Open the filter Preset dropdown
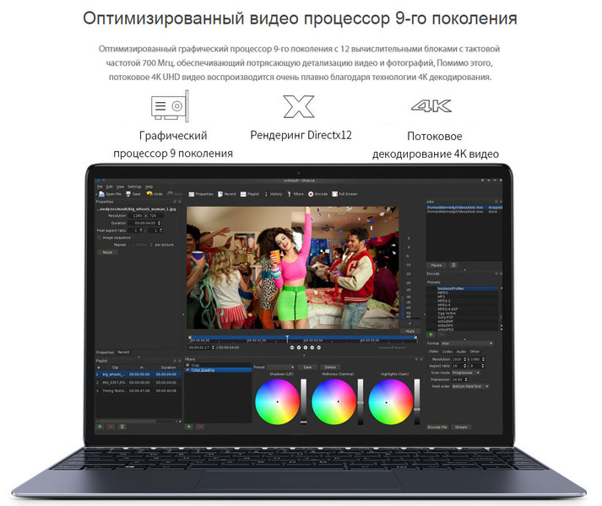 [280, 367]
